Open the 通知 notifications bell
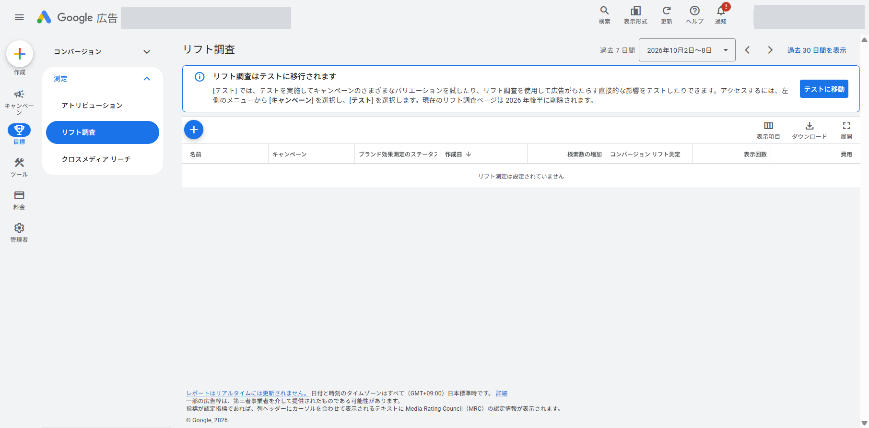Image resolution: width=869 pixels, height=428 pixels. 721,15
